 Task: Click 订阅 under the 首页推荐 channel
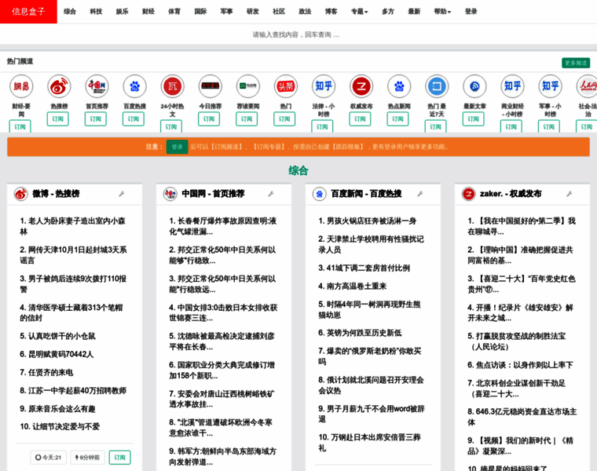(x=96, y=119)
